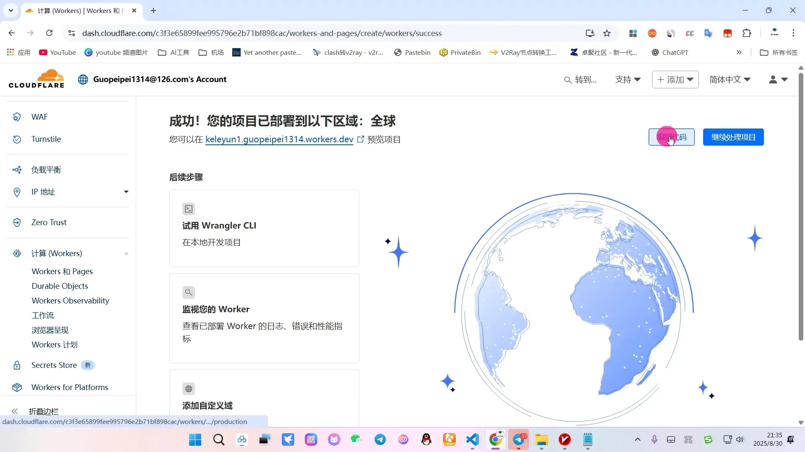Open WAF shield icon in sidebar
The image size is (805, 452).
pos(17,117)
